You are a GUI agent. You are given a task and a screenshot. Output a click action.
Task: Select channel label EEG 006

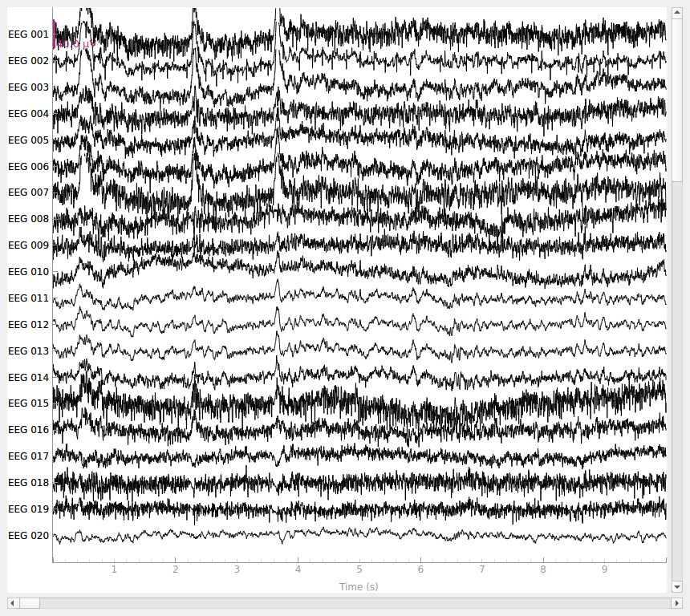pos(29,166)
